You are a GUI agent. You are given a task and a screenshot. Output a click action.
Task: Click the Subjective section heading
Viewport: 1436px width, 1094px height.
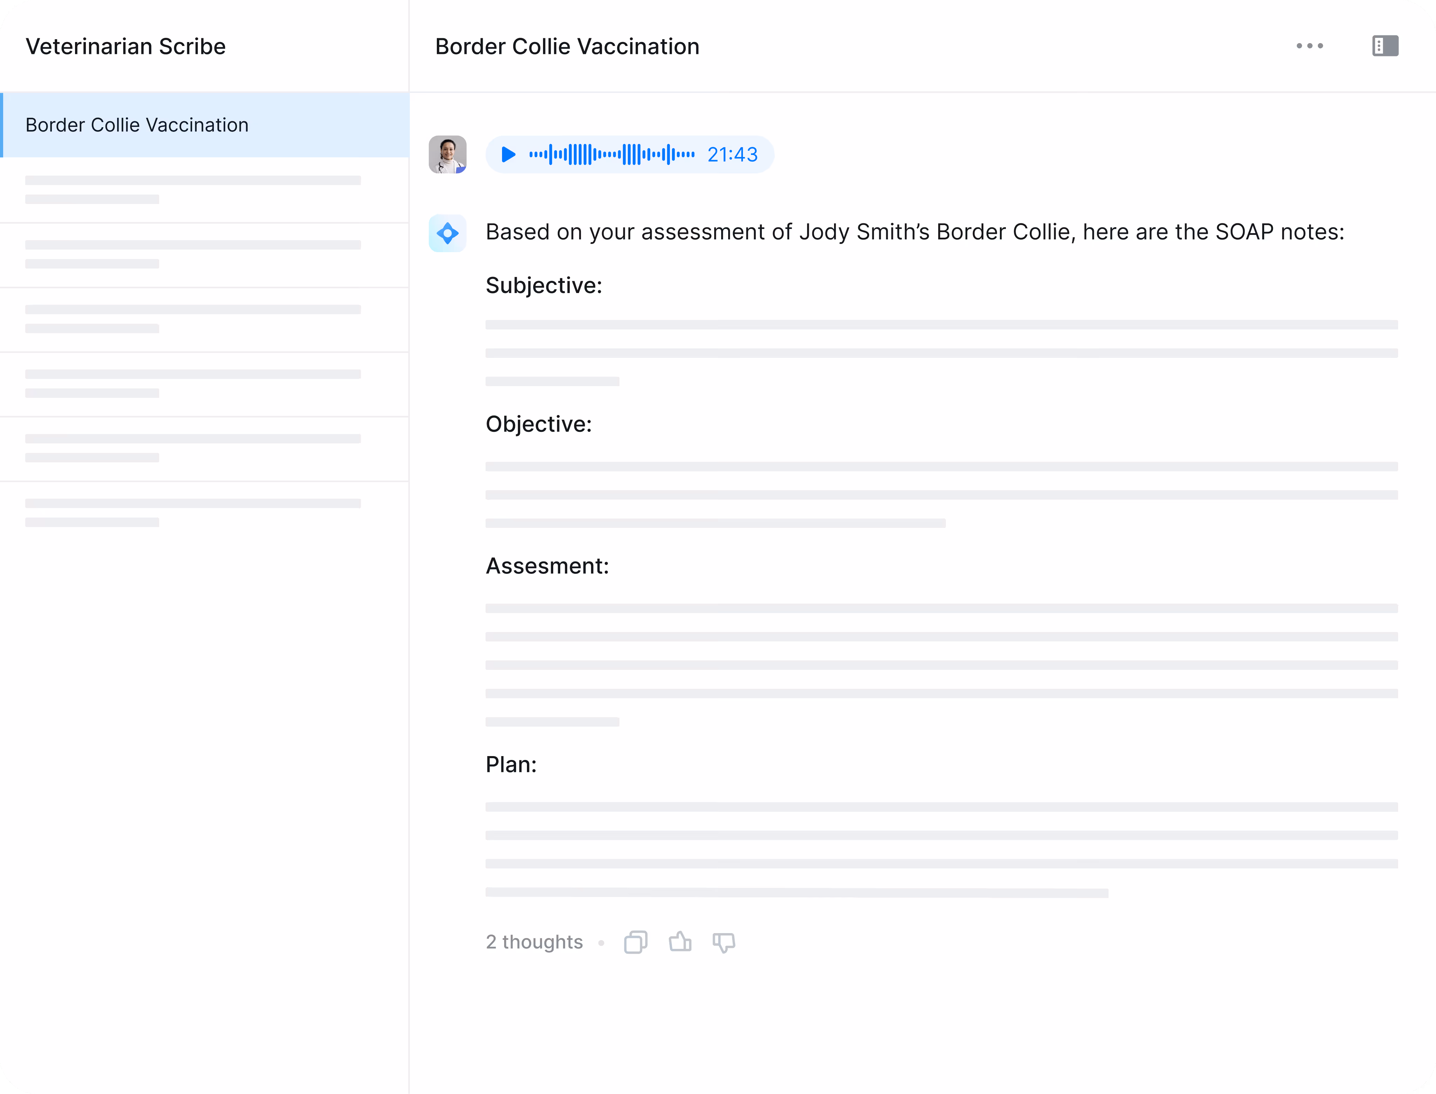[544, 286]
